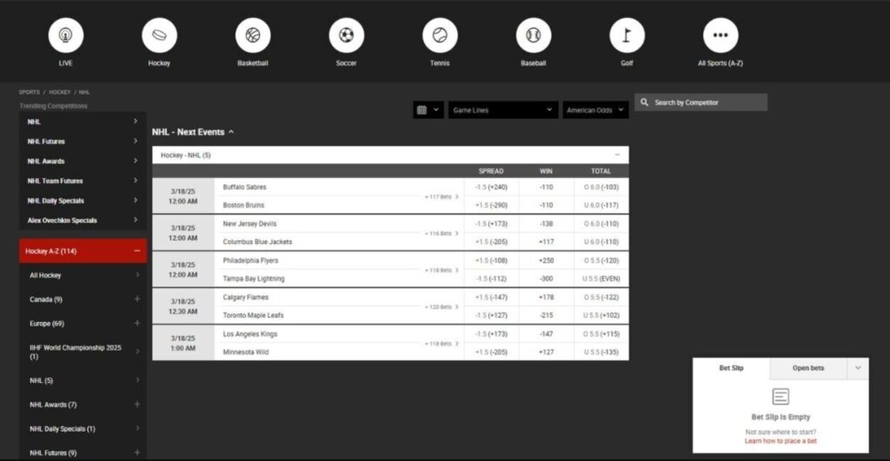Select the Golf flag icon
890x461 pixels.
click(x=628, y=35)
